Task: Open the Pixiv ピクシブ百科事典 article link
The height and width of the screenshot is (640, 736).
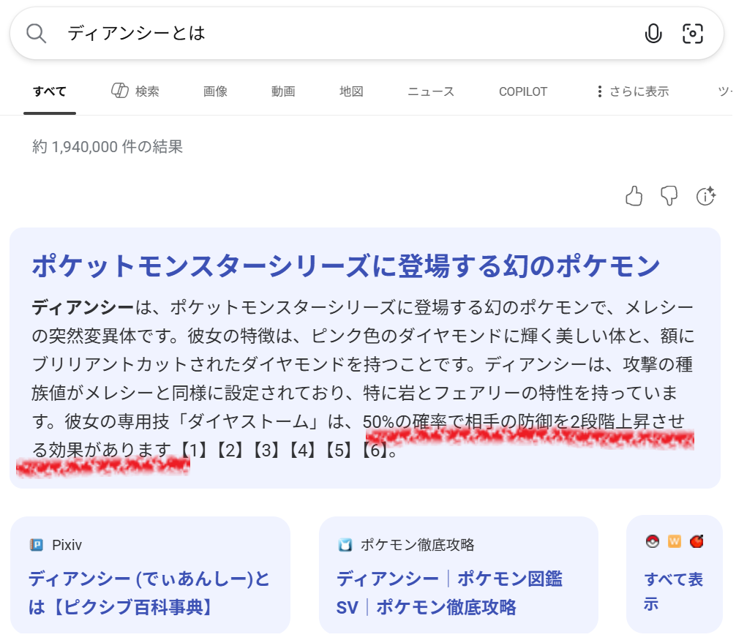Action: pyautogui.click(x=149, y=592)
